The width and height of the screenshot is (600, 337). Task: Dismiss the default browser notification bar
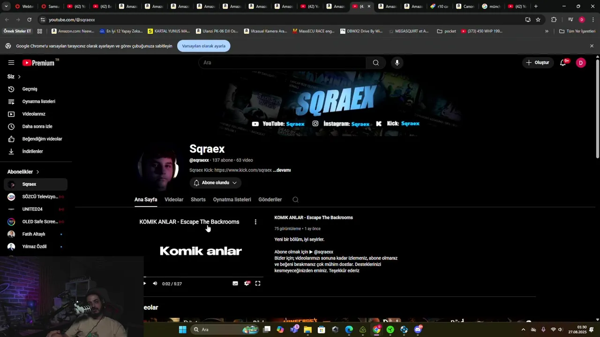592,46
